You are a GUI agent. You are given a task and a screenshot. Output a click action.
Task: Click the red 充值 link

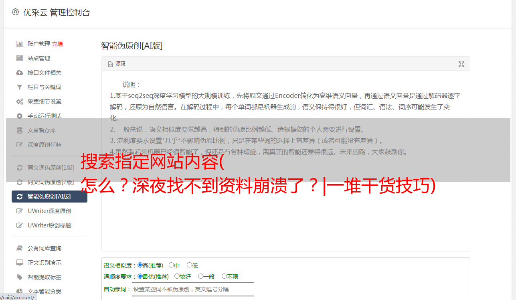pos(57,44)
